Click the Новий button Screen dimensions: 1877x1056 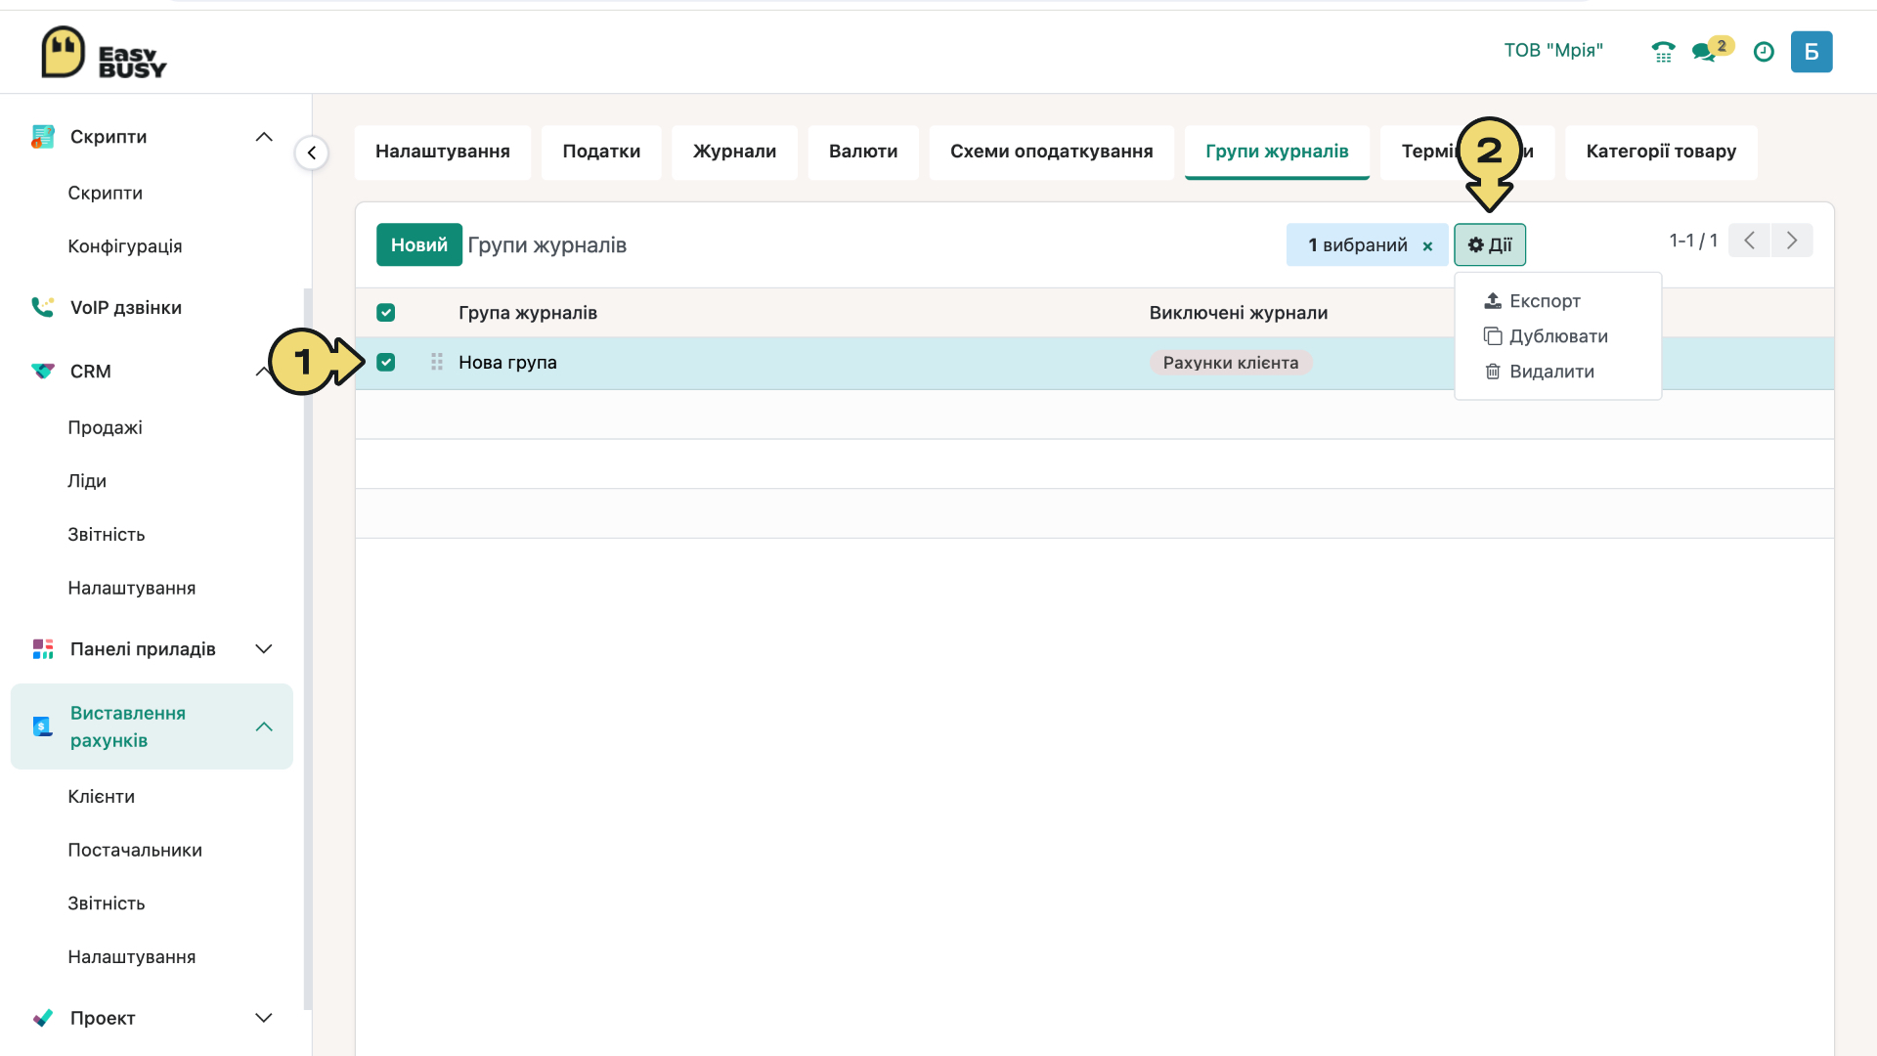[x=419, y=244]
